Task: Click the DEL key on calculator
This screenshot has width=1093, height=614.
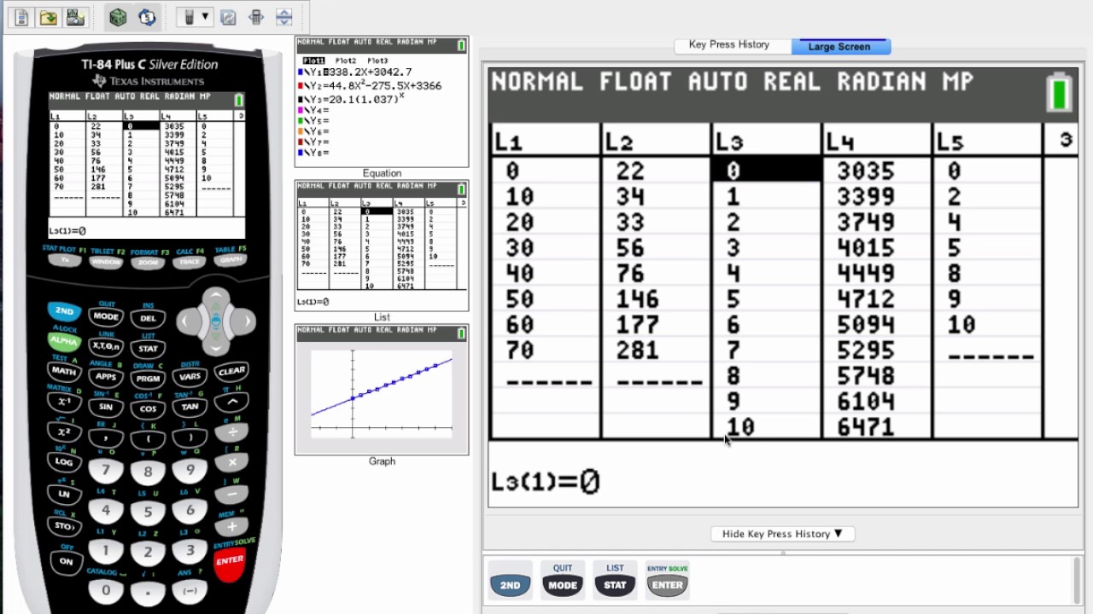Action: [148, 318]
